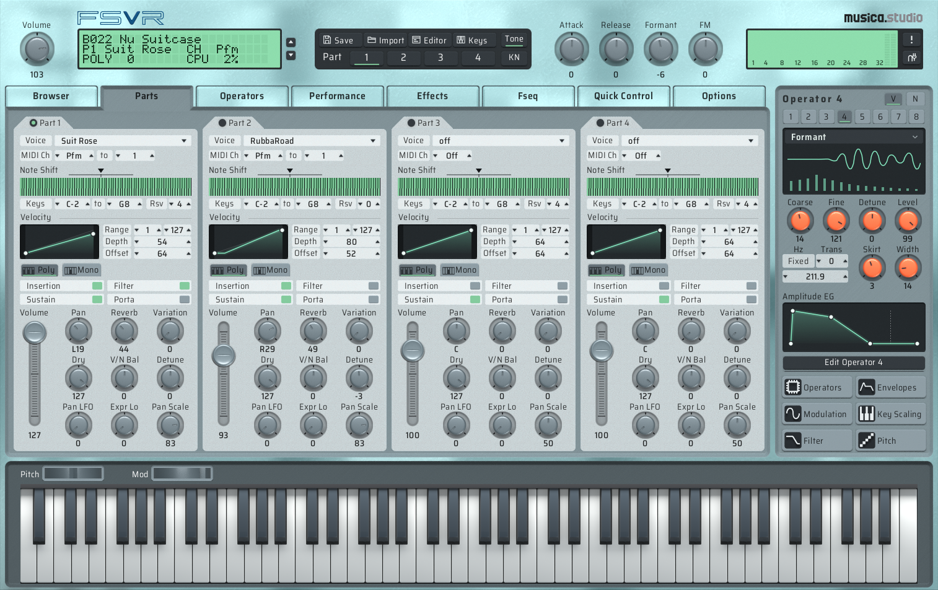
Task: Open the Part 2 Voice dropdown RubbaRoad
Action: click(x=312, y=141)
